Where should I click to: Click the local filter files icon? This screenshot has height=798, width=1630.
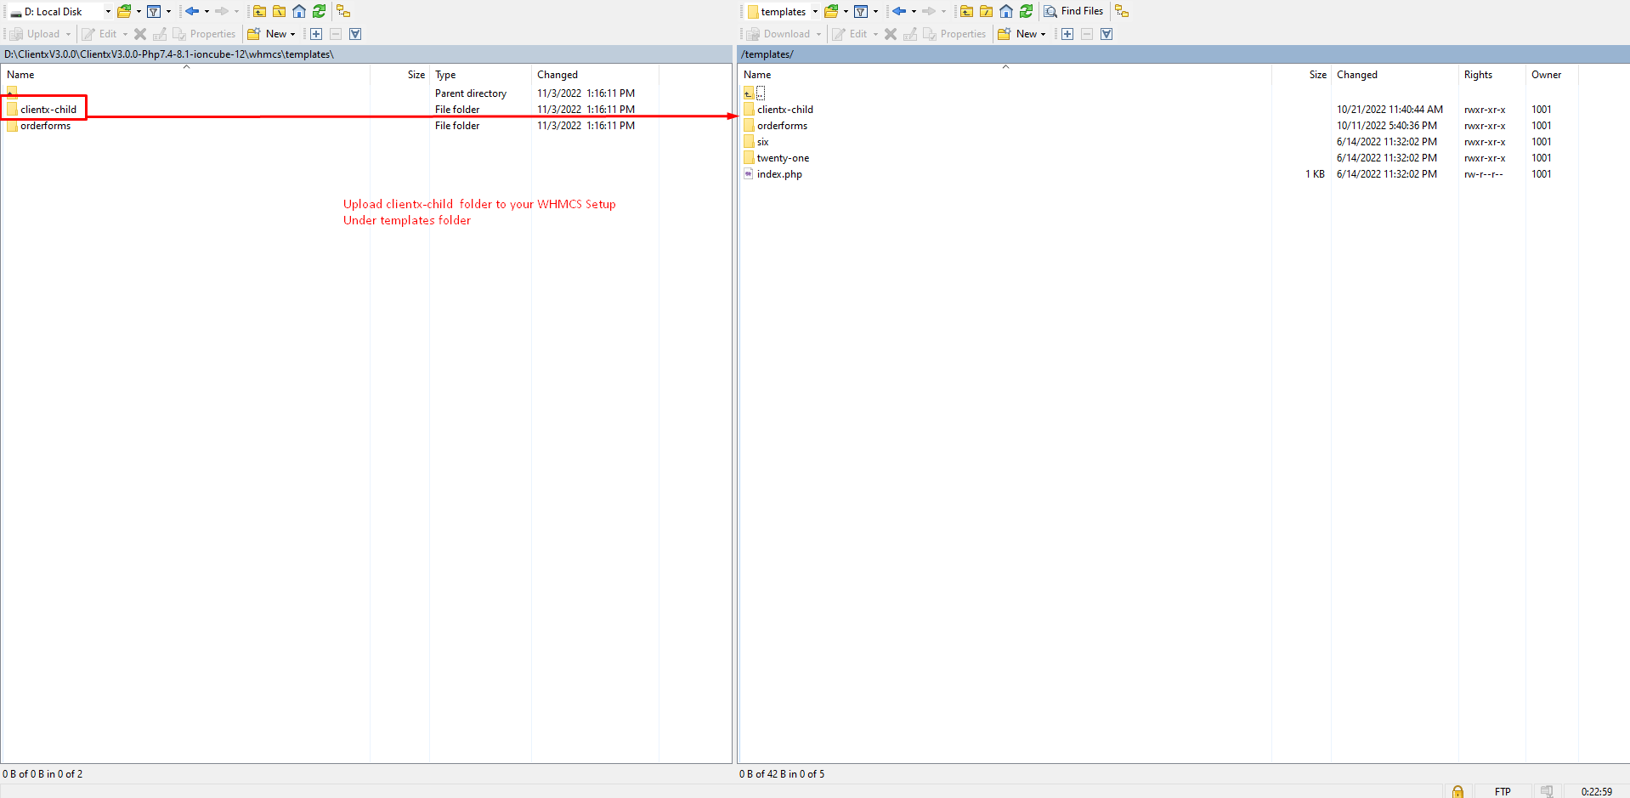154,11
